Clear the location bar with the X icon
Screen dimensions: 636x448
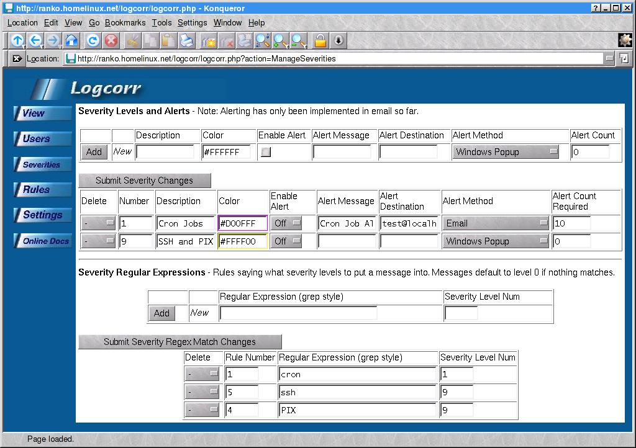coord(17,59)
